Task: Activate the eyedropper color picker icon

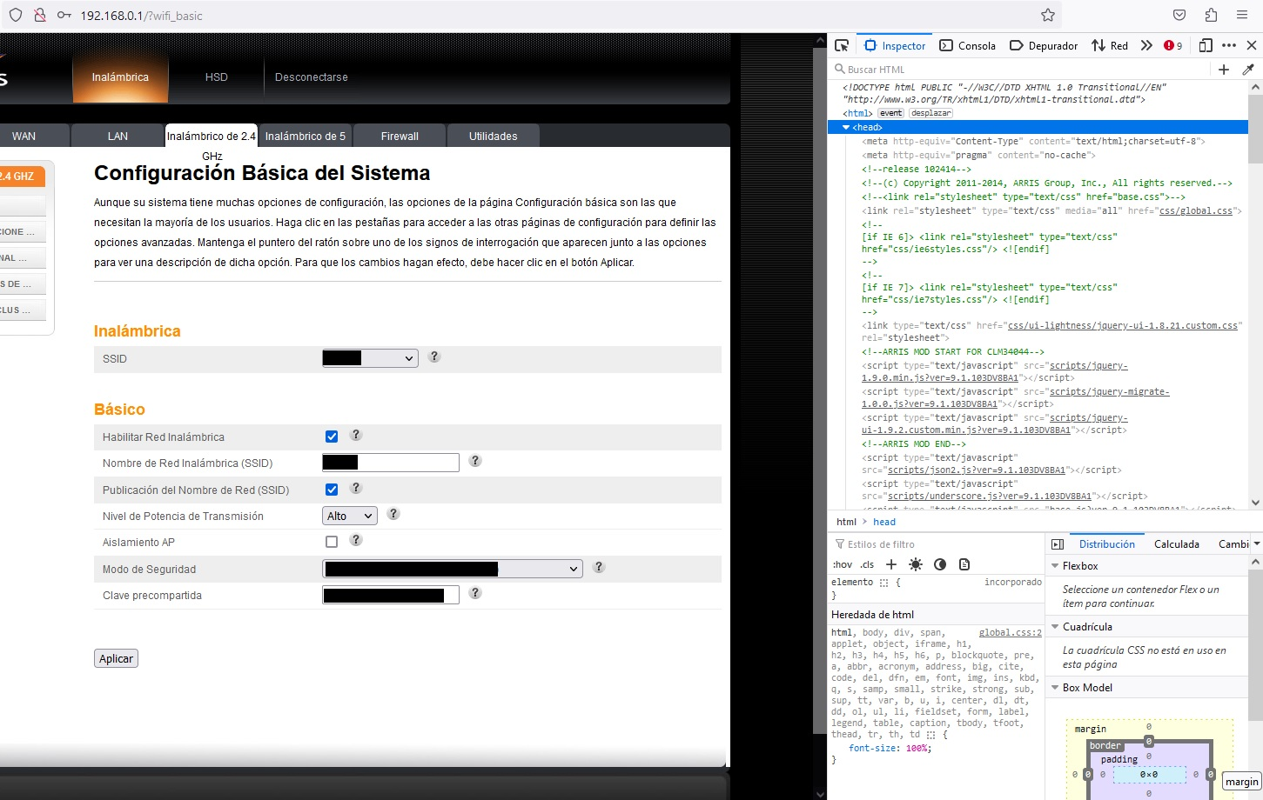Action: tap(1248, 70)
